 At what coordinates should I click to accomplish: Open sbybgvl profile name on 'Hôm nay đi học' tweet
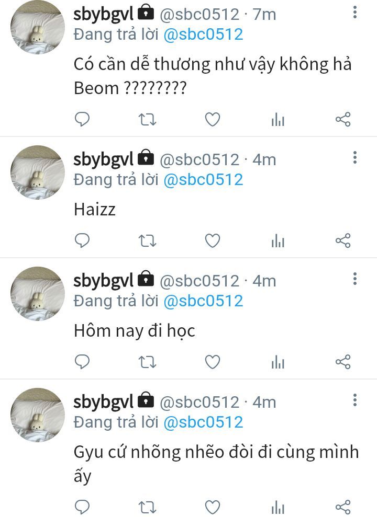[x=104, y=281]
